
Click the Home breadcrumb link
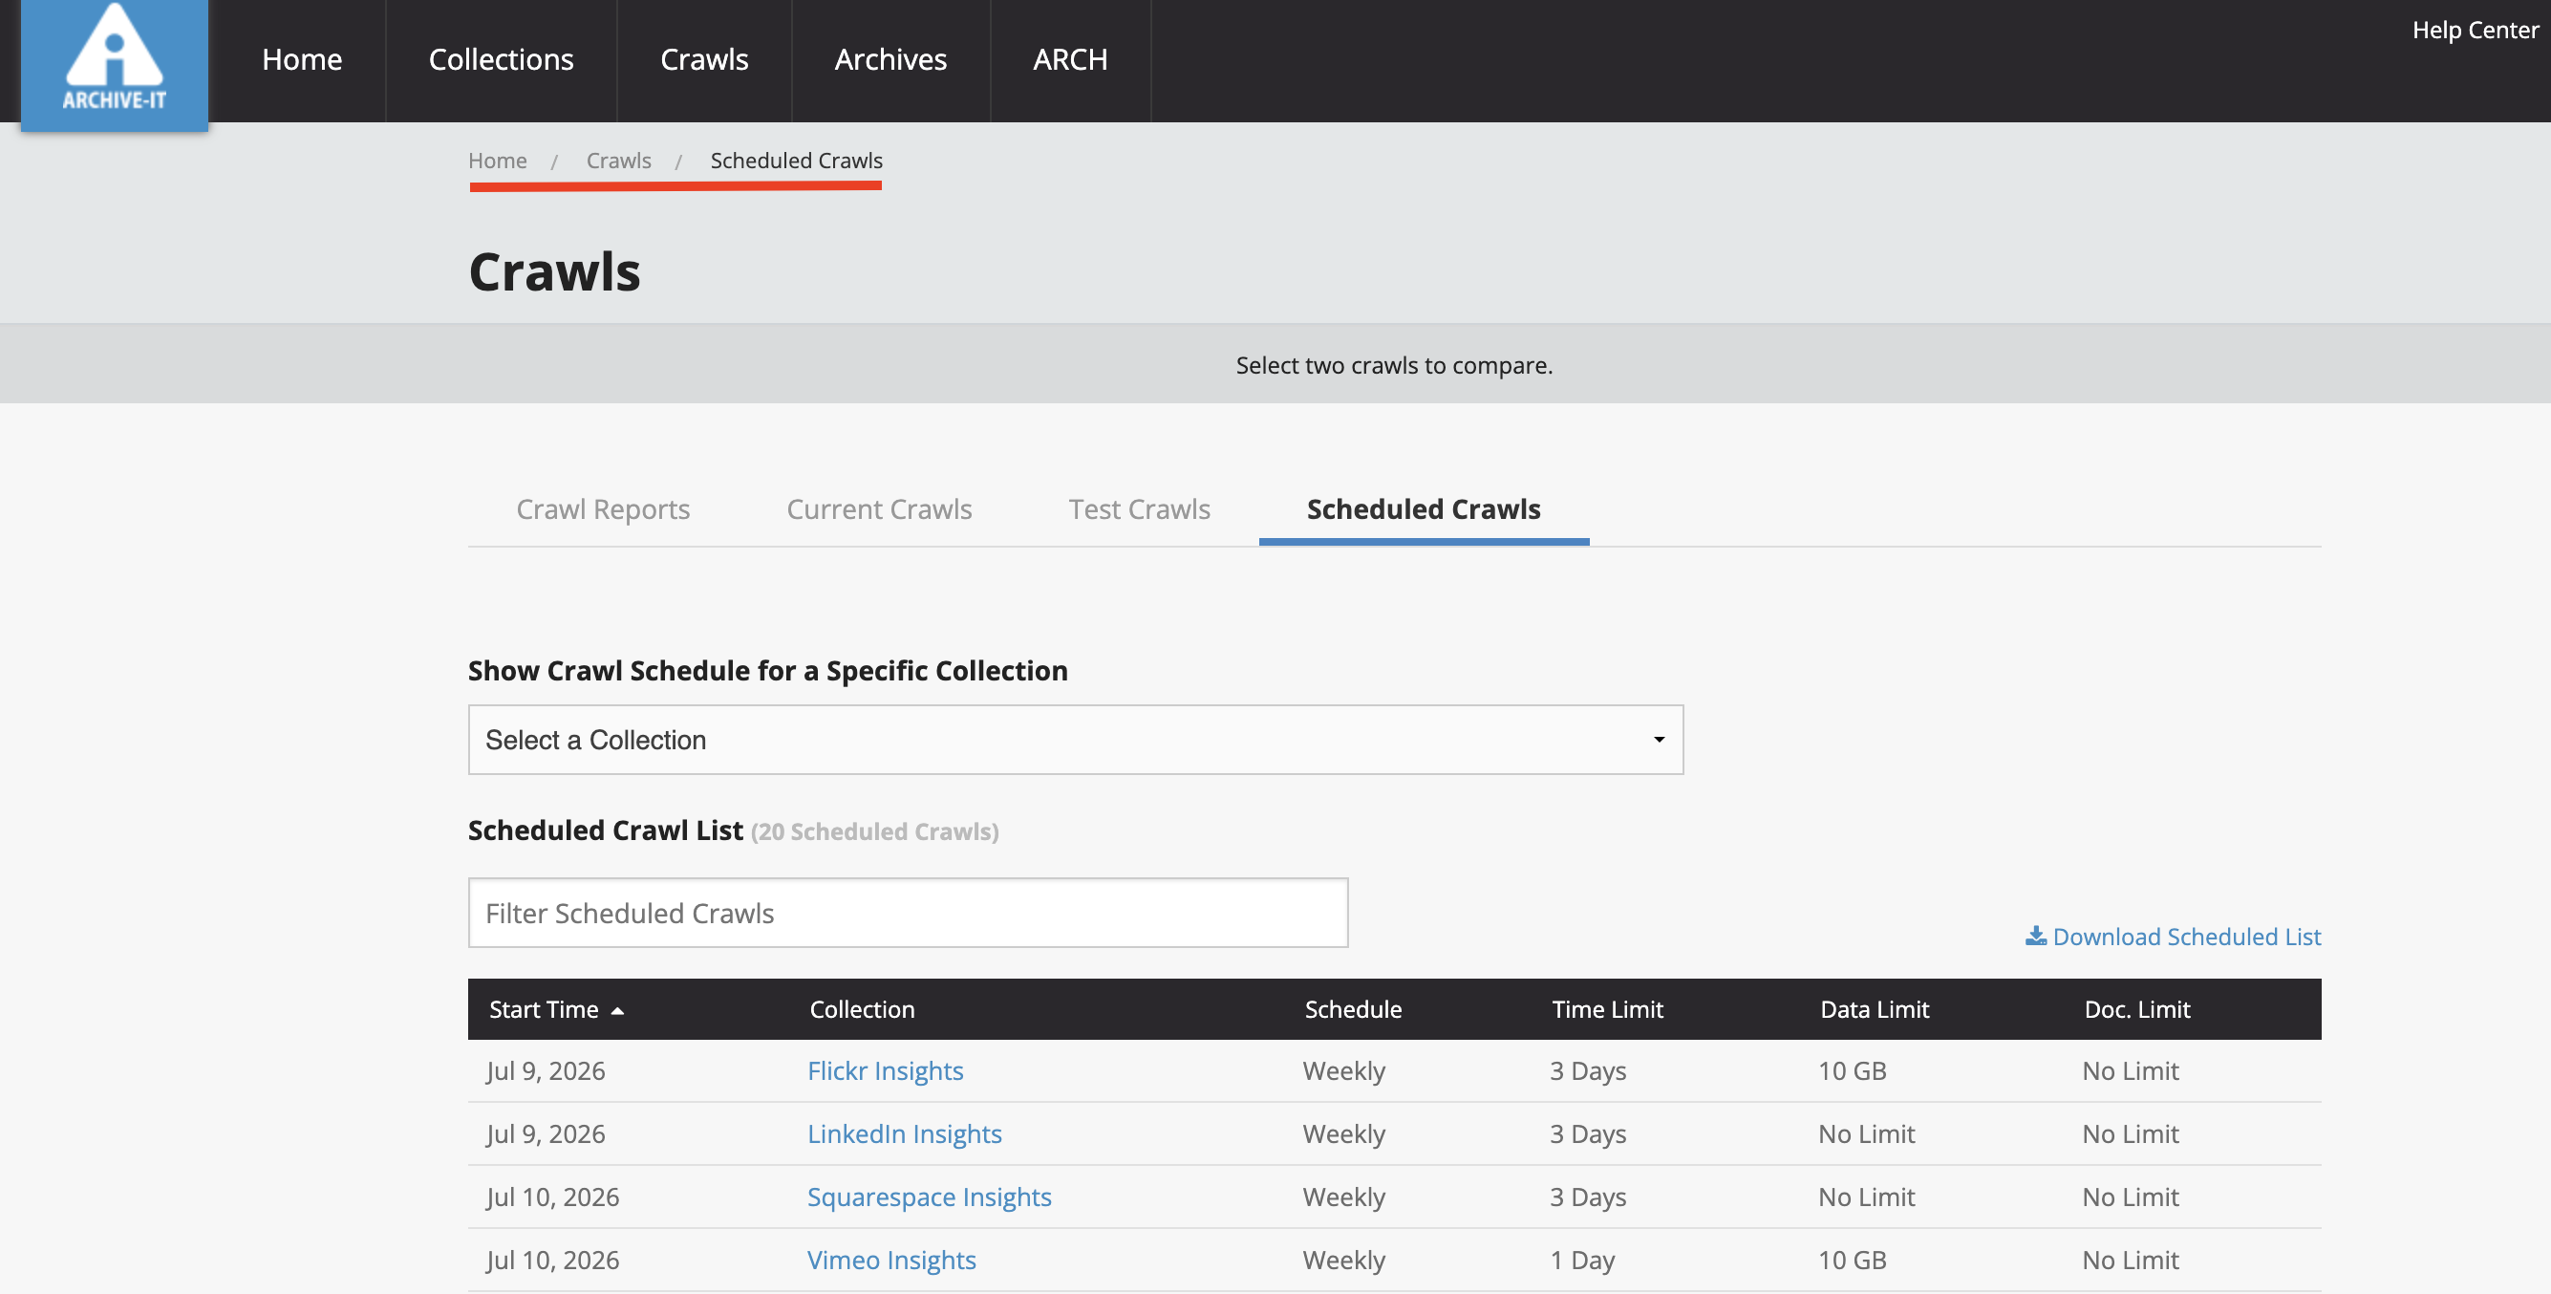497,161
